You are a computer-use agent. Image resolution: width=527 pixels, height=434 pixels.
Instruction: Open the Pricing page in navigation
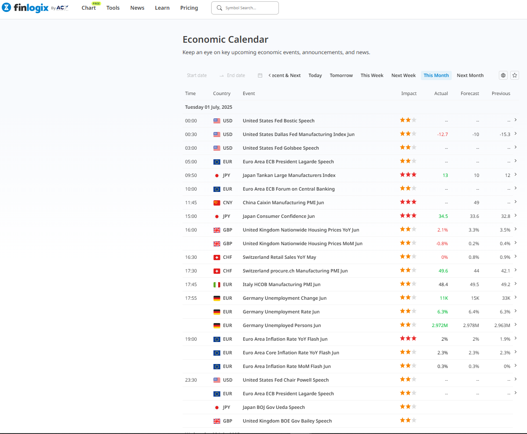click(x=189, y=8)
